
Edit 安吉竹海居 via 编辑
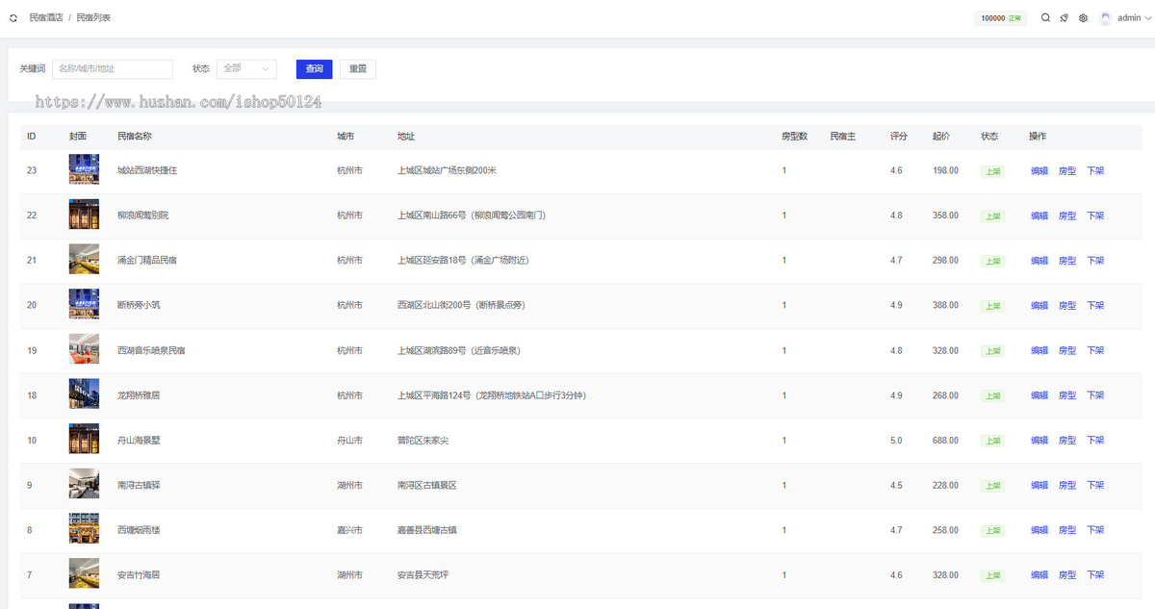(1039, 575)
